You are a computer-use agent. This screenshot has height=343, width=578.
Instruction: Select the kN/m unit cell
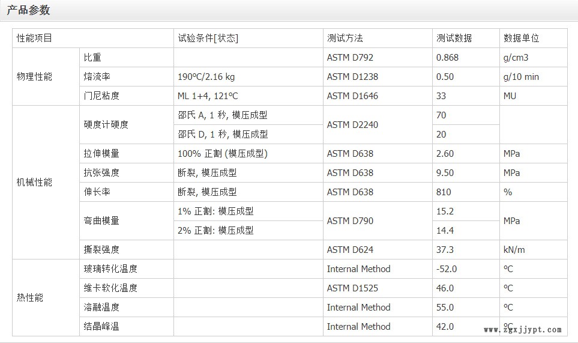(514, 250)
